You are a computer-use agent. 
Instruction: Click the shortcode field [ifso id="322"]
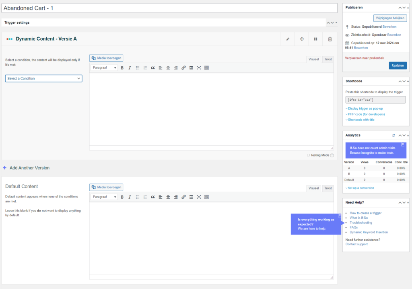(x=375, y=100)
